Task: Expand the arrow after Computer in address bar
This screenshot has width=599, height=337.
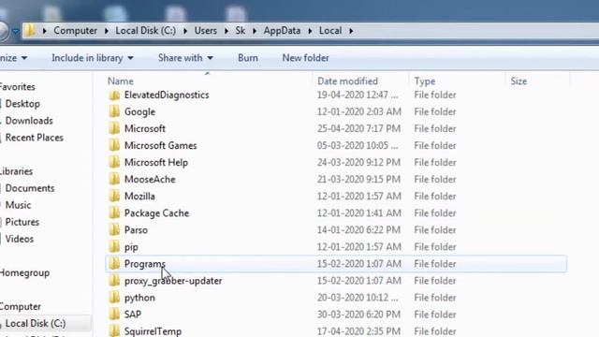Action: coord(107,31)
